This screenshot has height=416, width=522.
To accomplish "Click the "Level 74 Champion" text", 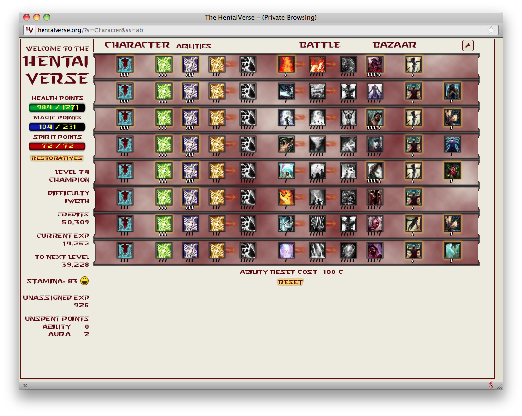I will point(69,176).
